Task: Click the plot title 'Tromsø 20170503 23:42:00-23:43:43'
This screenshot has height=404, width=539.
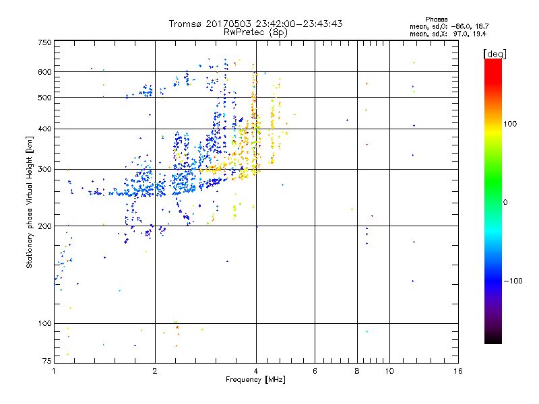Action: [255, 24]
